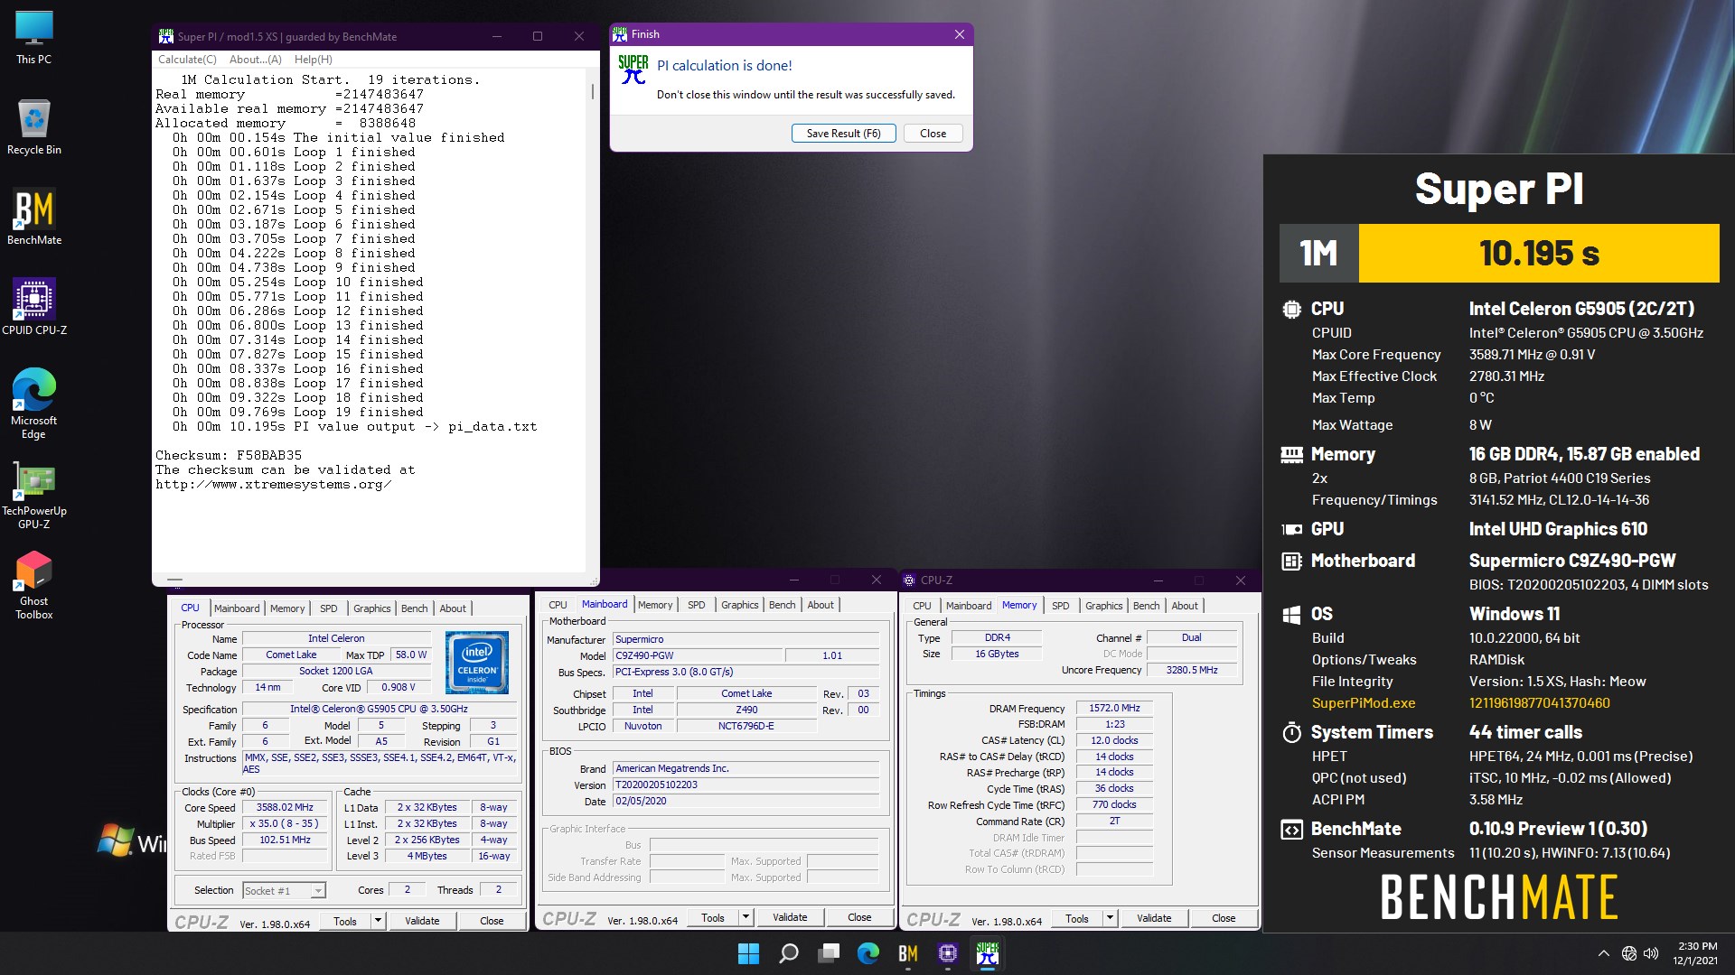This screenshot has width=1735, height=975.
Task: Click System Timers clock icon
Action: tap(1291, 732)
